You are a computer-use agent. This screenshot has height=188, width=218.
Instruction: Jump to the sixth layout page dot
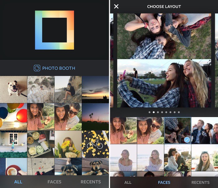[x=170, y=112]
